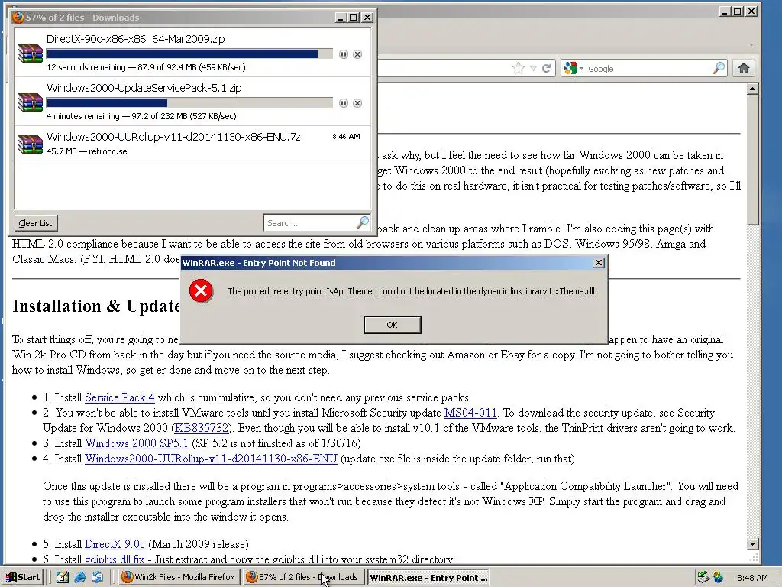Image resolution: width=782 pixels, height=587 pixels.
Task: Open Internet Explorer from Quick Launch
Action: coord(79,577)
